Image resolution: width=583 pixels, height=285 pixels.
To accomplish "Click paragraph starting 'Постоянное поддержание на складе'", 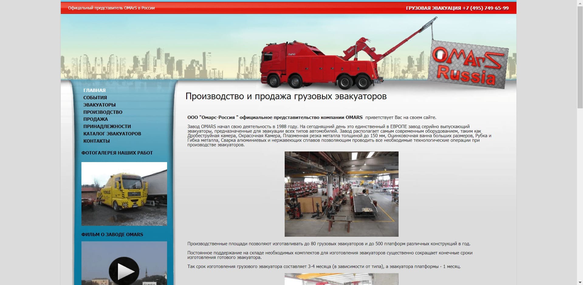I will pos(330,255).
